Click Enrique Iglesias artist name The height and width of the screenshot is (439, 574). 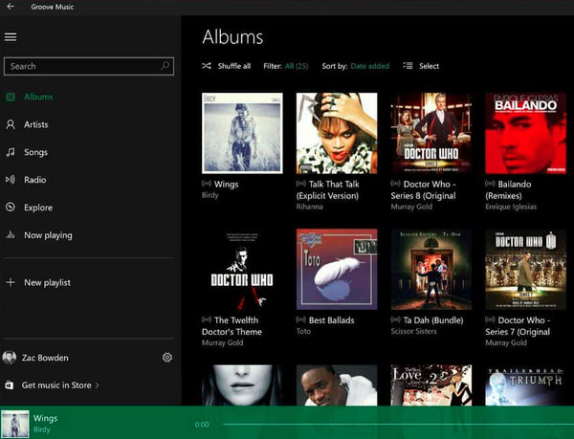511,207
